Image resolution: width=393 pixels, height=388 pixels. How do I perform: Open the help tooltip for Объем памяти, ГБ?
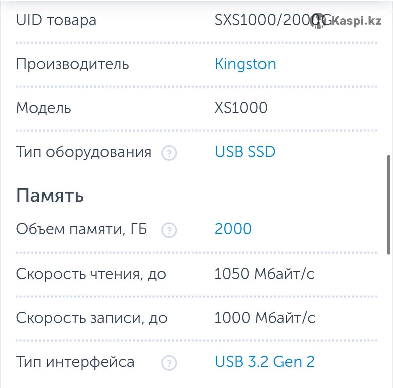[169, 230]
